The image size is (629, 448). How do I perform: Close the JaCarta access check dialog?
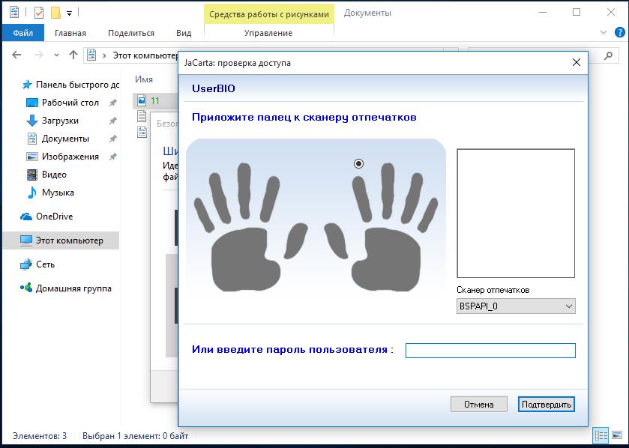tap(576, 62)
